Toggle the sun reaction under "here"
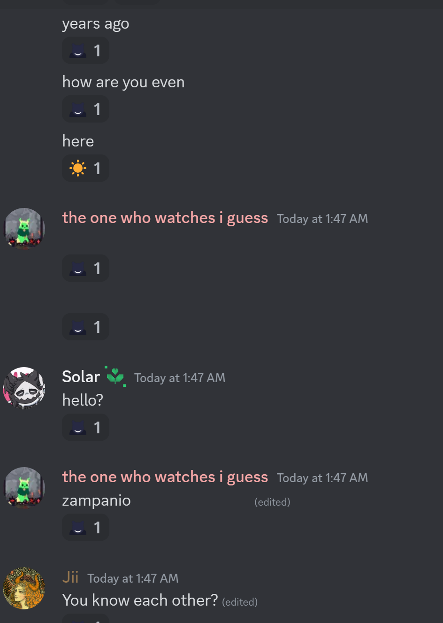Image resolution: width=443 pixels, height=623 pixels. 85,168
